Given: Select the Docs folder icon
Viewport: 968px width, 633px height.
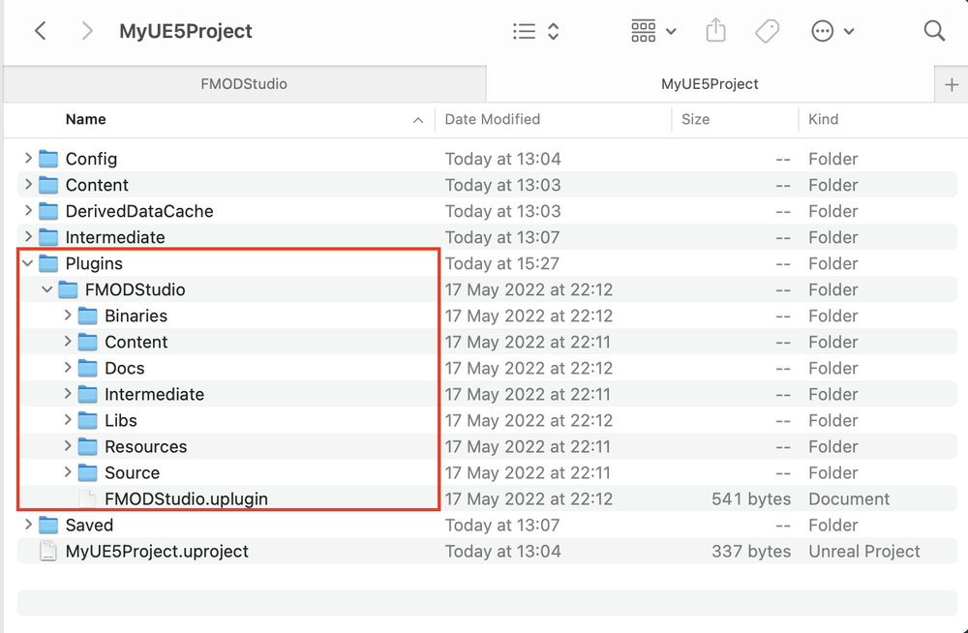Looking at the screenshot, I should (x=88, y=368).
